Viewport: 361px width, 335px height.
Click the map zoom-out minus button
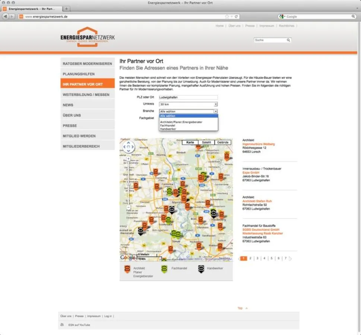tap(129, 207)
